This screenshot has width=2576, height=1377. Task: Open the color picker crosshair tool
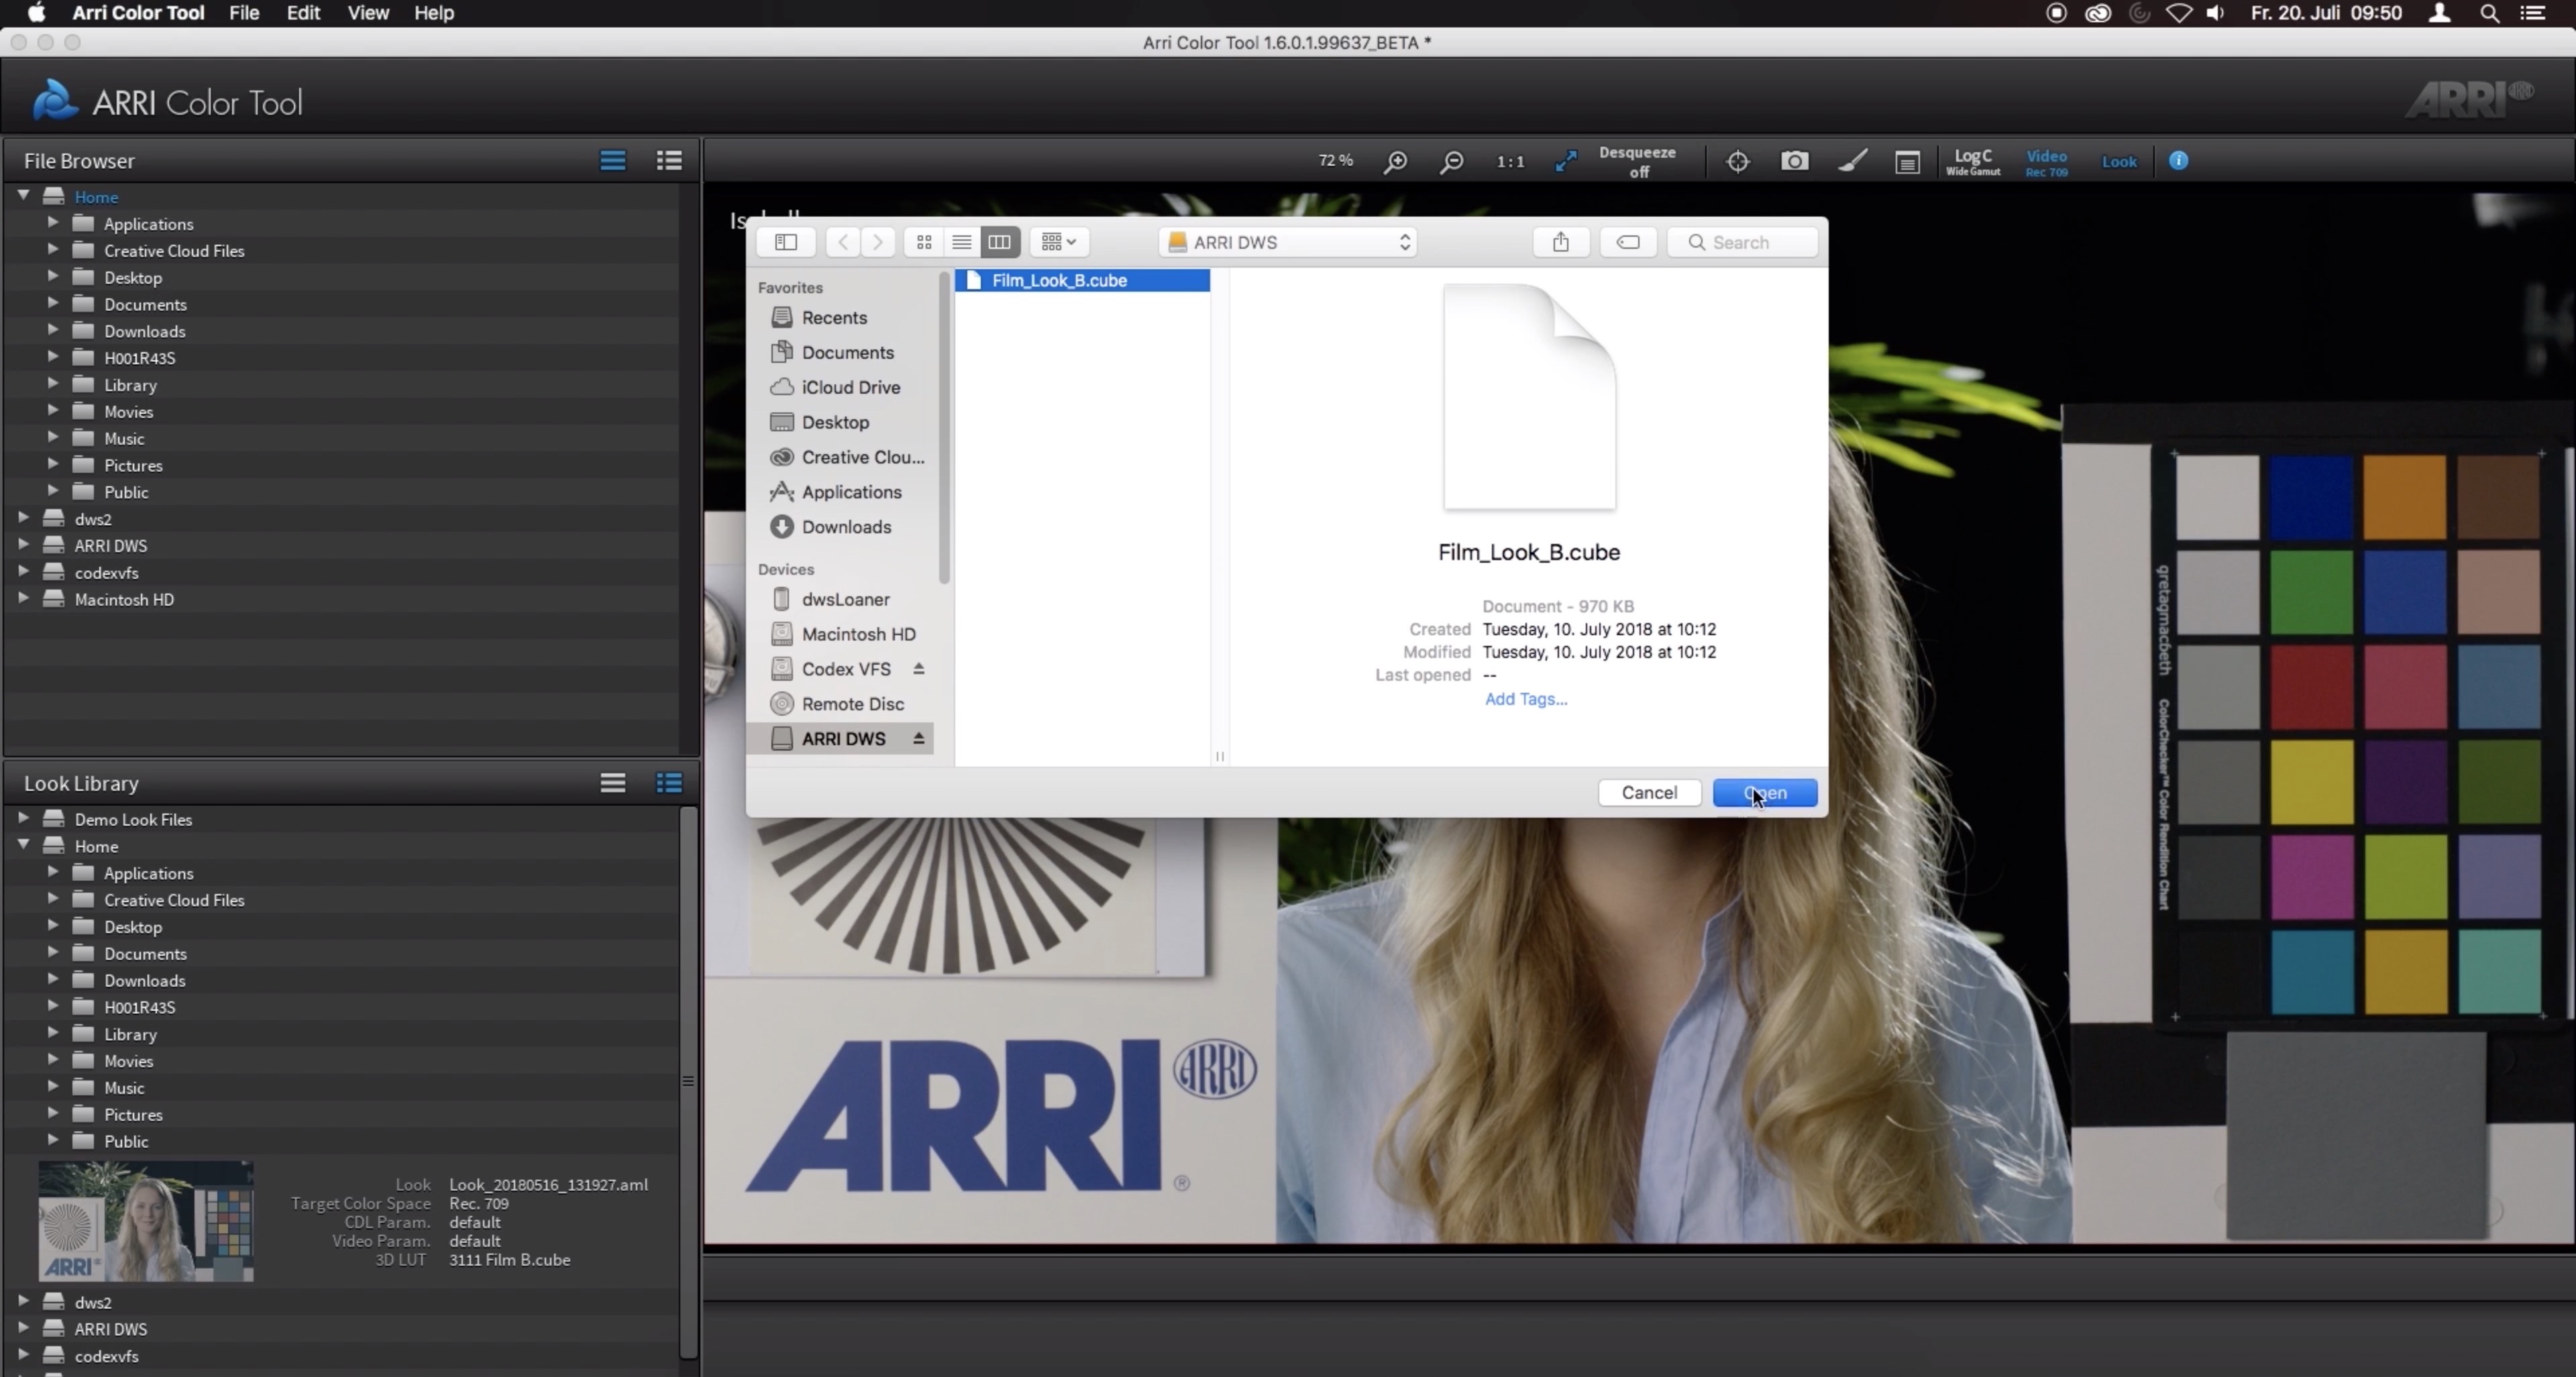tap(1738, 161)
